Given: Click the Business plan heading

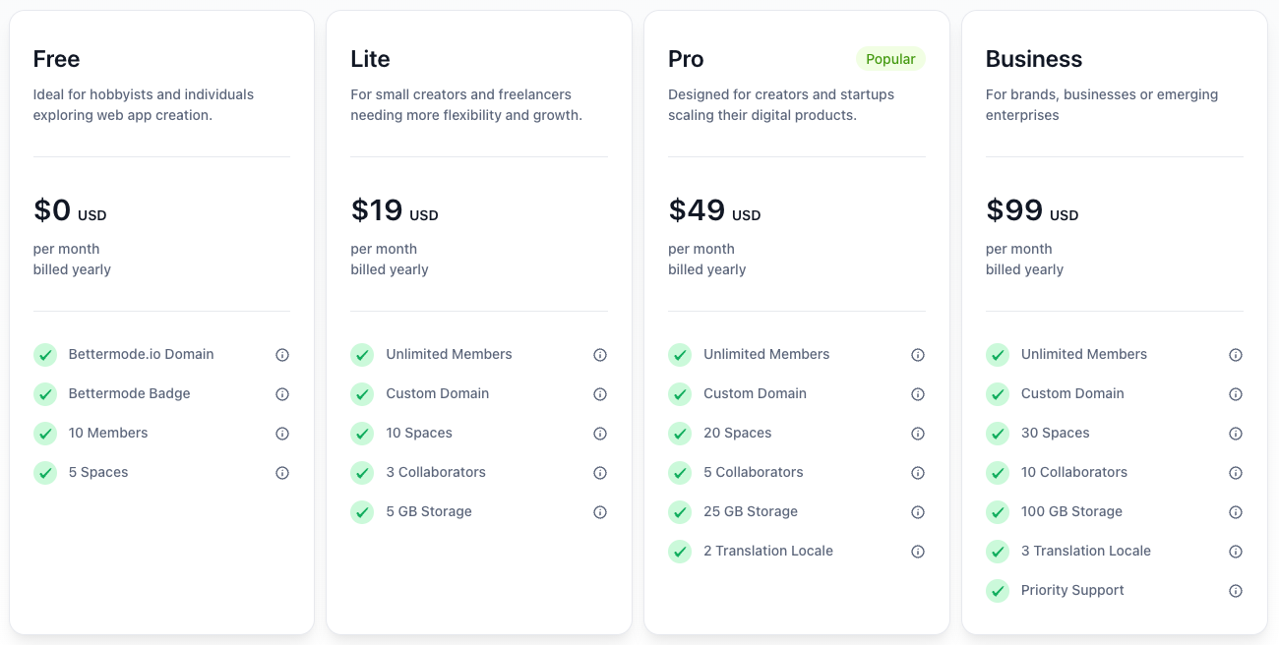Looking at the screenshot, I should pyautogui.click(x=1033, y=59).
